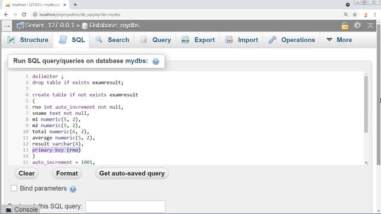Collapse the top menu with arrow icon

(370, 25)
